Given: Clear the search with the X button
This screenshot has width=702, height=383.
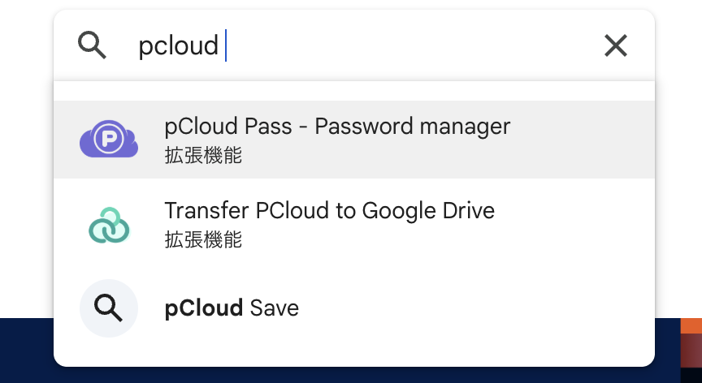Looking at the screenshot, I should tap(616, 45).
